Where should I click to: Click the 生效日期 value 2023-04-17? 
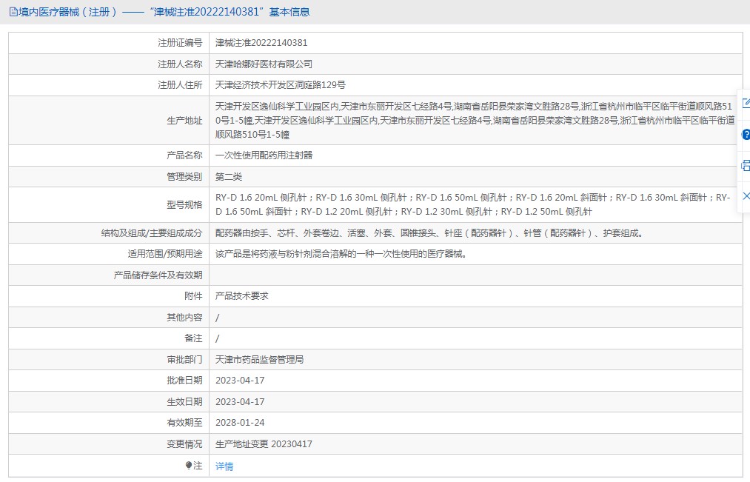pyautogui.click(x=240, y=402)
